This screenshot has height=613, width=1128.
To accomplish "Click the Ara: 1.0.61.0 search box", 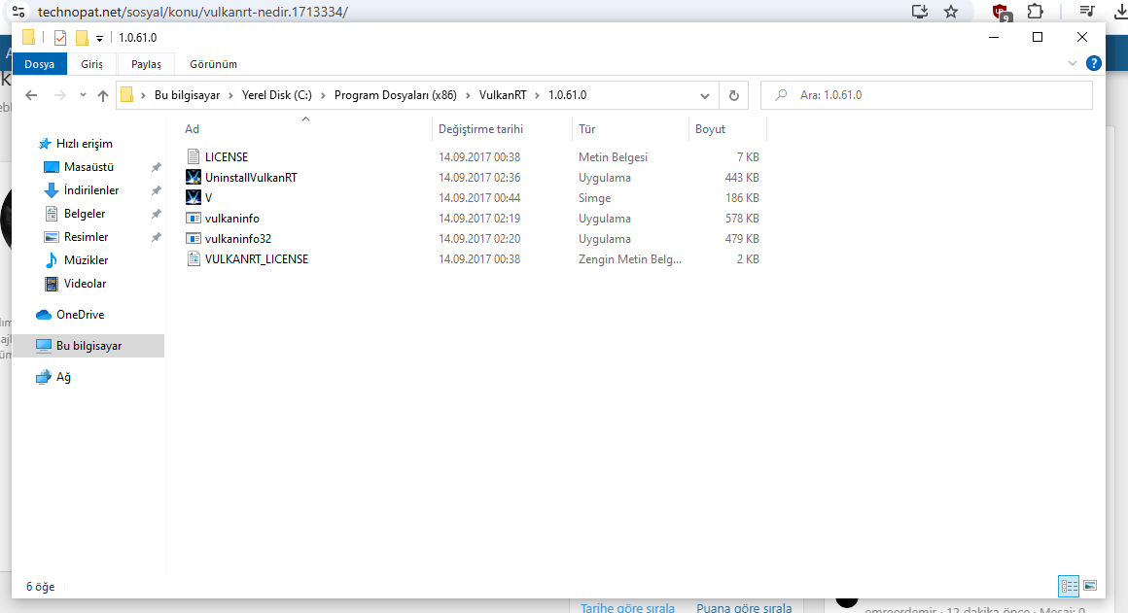I will pyautogui.click(x=927, y=95).
